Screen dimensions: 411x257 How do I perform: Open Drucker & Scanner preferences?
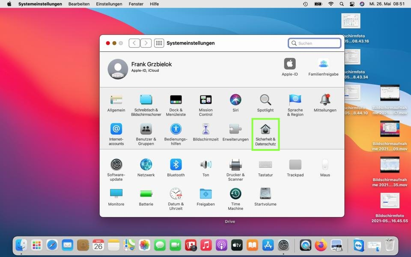[x=235, y=170]
